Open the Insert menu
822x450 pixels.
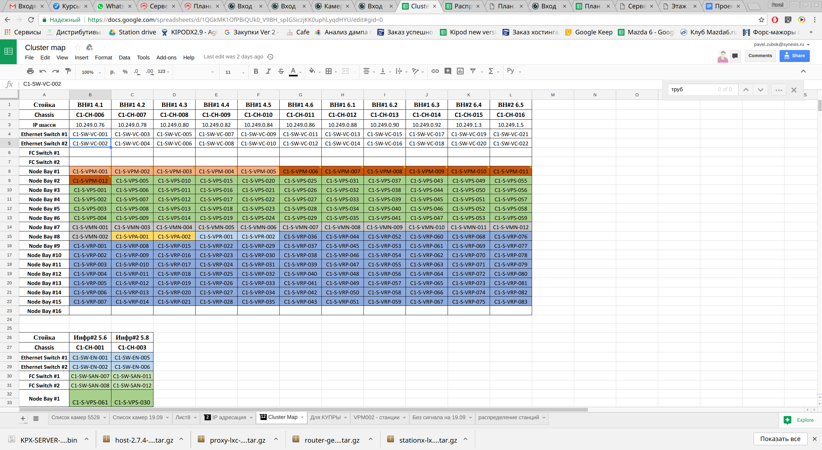click(82, 57)
